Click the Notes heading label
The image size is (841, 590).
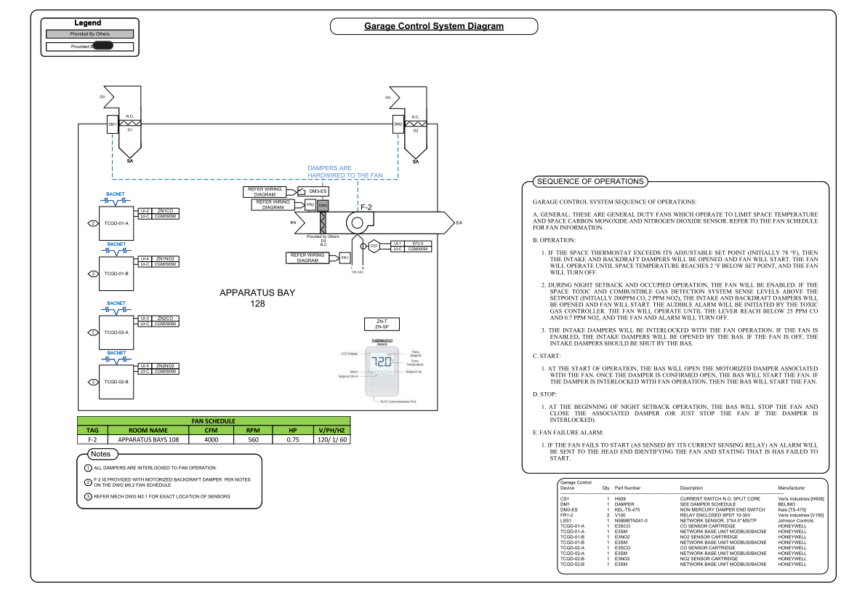coord(98,453)
